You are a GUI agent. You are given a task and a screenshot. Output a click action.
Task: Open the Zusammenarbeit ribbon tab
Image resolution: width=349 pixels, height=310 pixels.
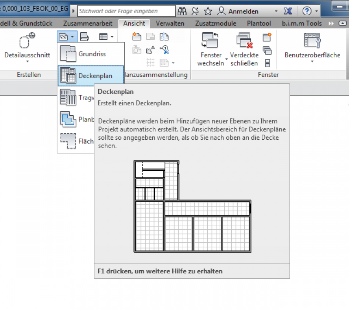click(88, 24)
